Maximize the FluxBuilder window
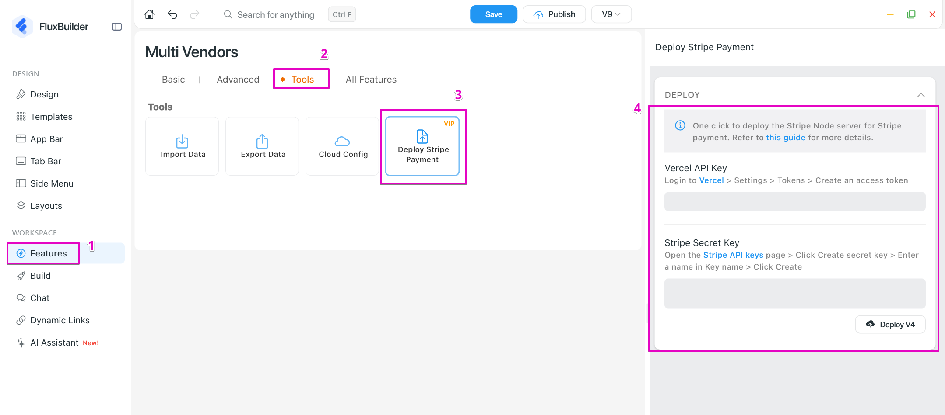Screen dimensions: 945x415 tap(911, 14)
